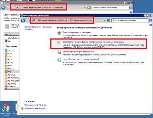Go to 'Панель управления - домашняя страница'

click(x=38, y=28)
